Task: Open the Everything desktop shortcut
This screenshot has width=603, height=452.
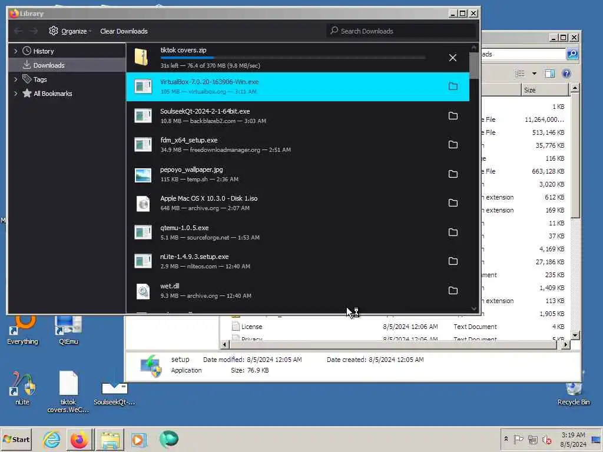Action: [x=23, y=331]
